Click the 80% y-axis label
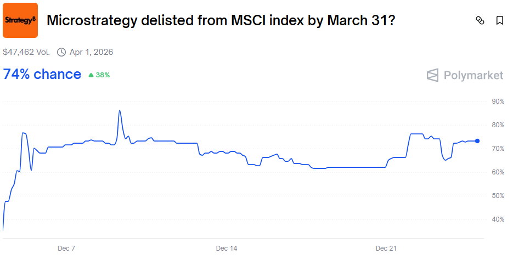The height and width of the screenshot is (260, 513). coord(498,125)
